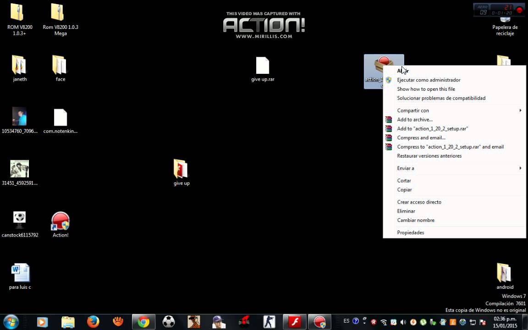The height and width of the screenshot is (330, 528).
Task: Choose Compress to "action_1_20_2_setup.rar" and email
Action: tap(454, 147)
